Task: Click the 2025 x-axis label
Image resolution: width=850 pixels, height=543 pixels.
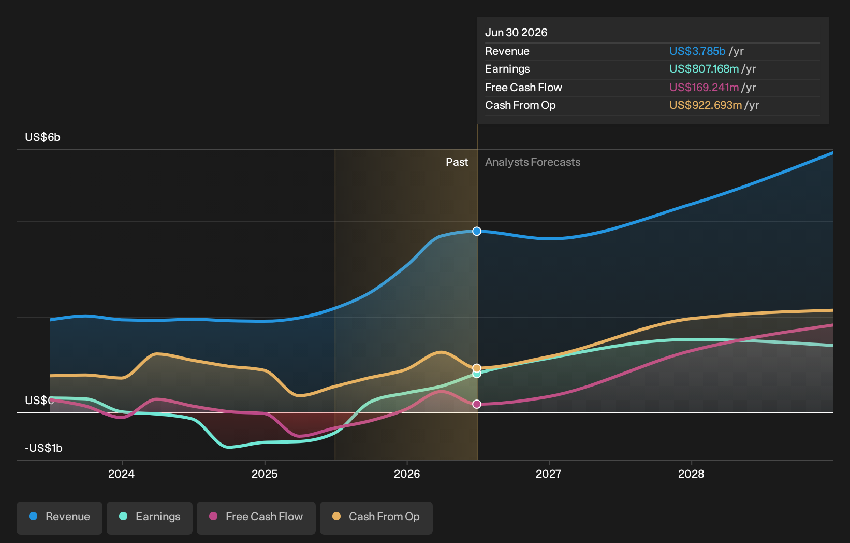Action: pyautogui.click(x=265, y=474)
